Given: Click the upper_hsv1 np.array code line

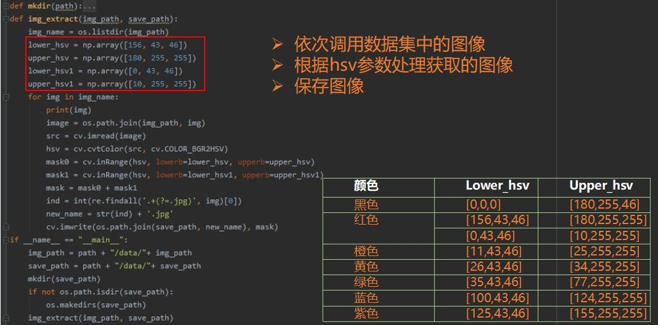Looking at the screenshot, I should pyautogui.click(x=112, y=84).
